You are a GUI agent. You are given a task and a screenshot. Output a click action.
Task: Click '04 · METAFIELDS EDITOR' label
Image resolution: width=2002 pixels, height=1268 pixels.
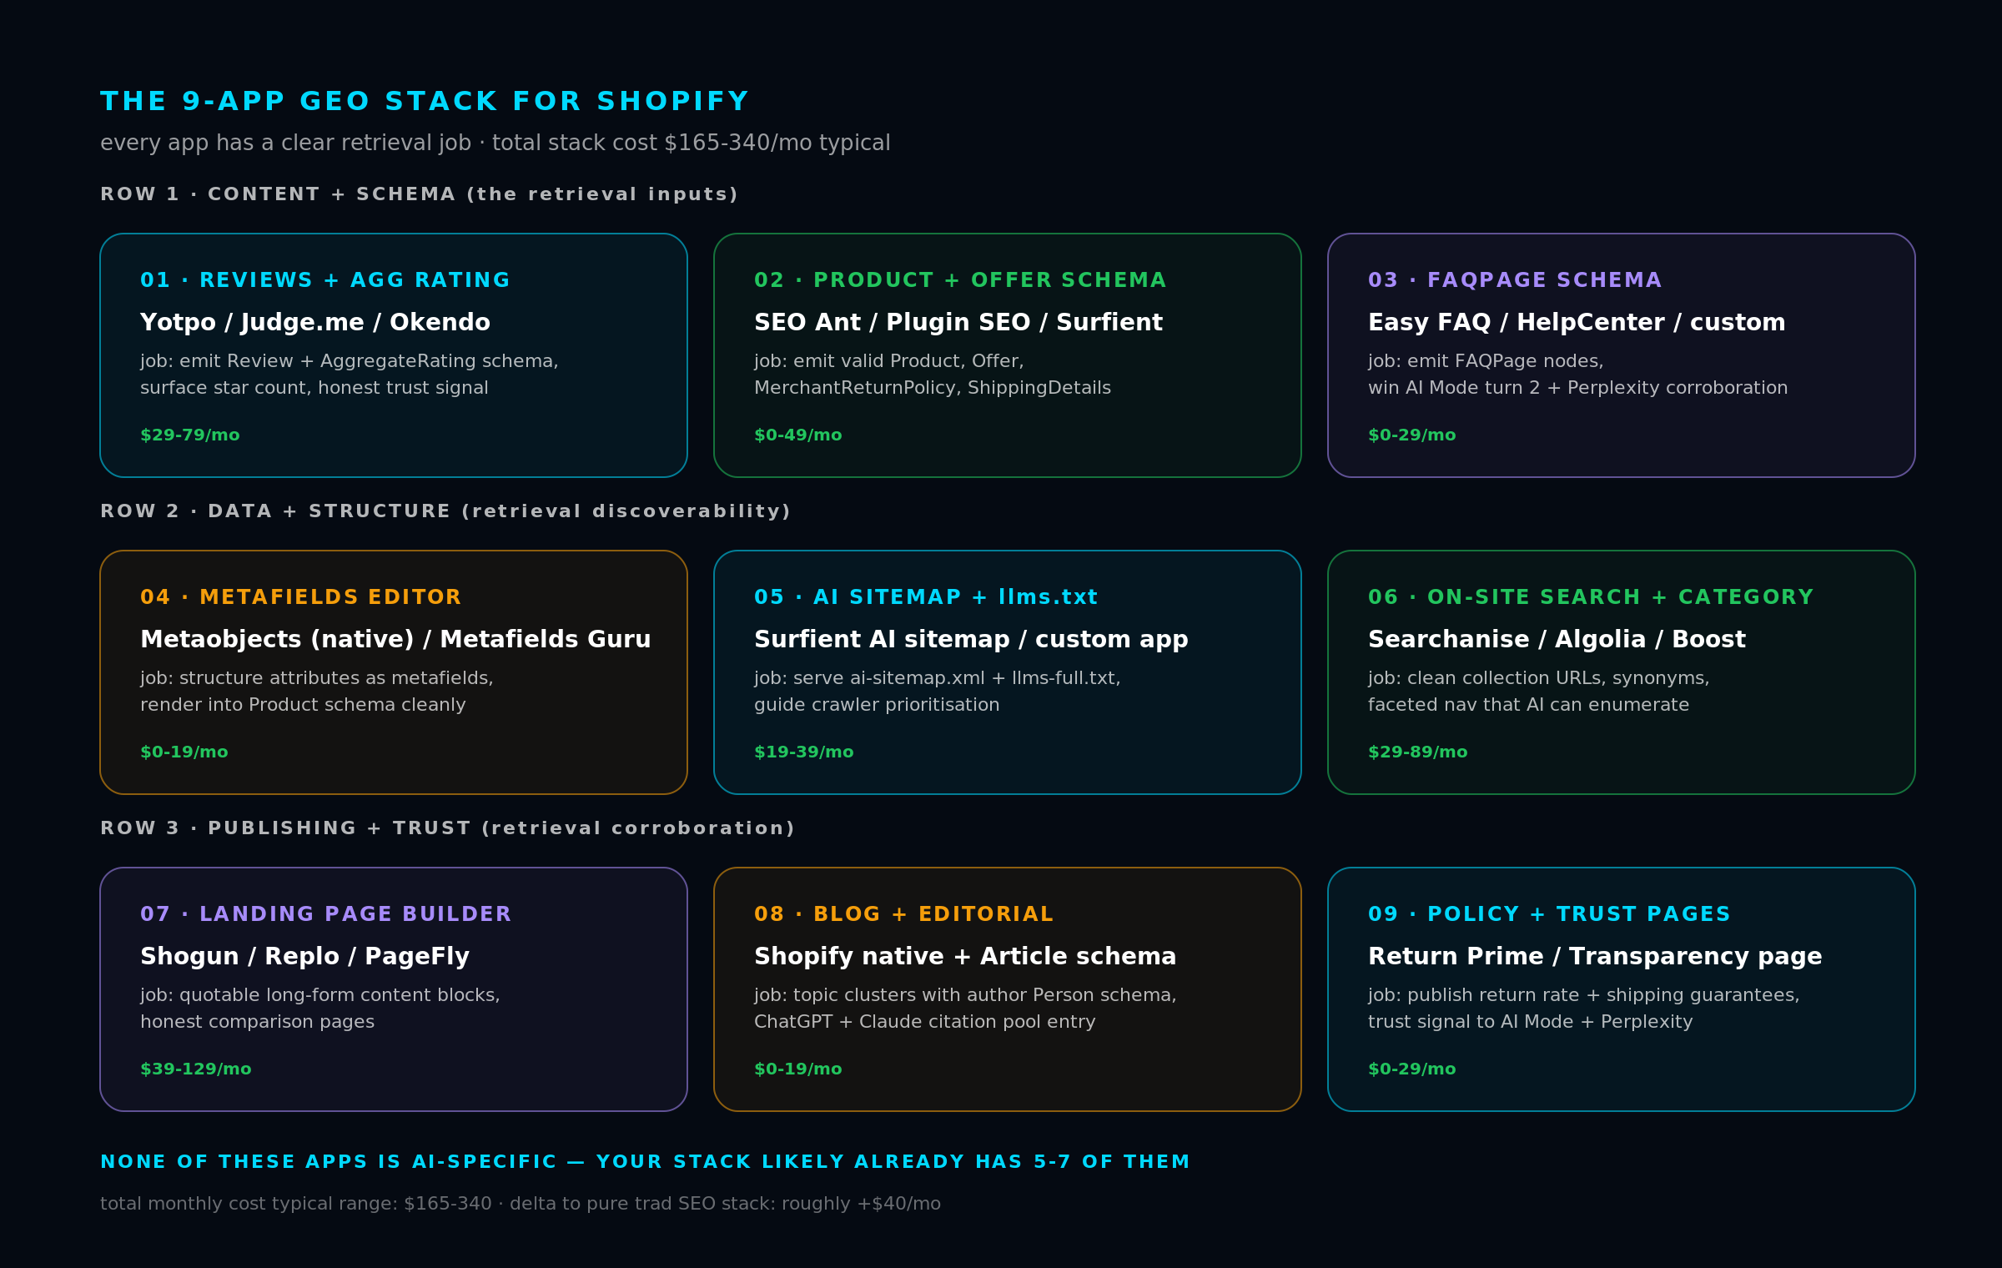point(300,597)
